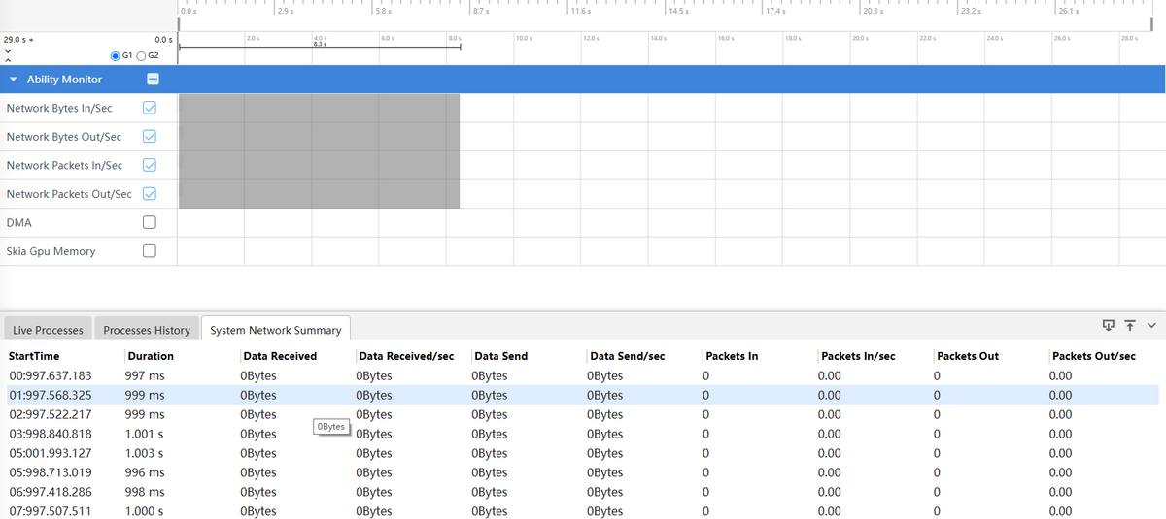Collapse the bottom panel with the chevron
The width and height of the screenshot is (1166, 519).
click(x=1151, y=324)
